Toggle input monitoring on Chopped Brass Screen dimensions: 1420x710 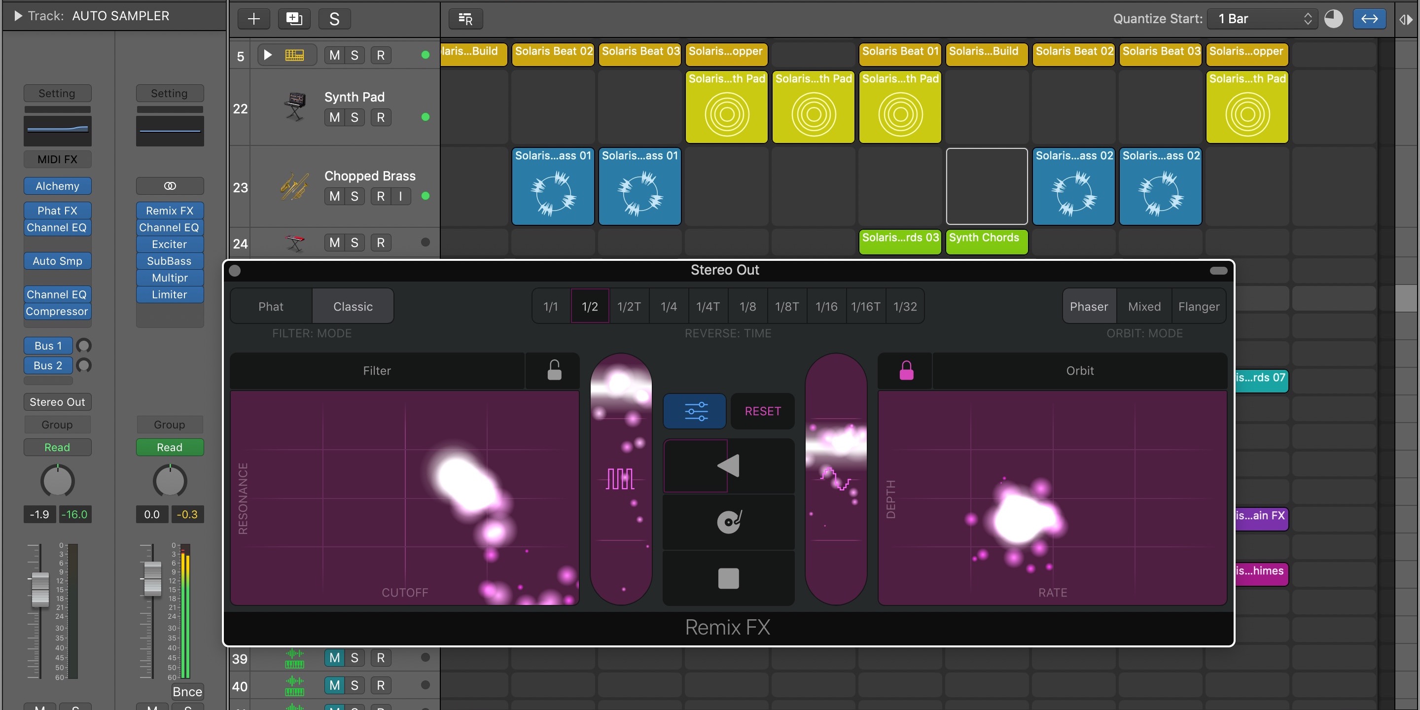401,196
